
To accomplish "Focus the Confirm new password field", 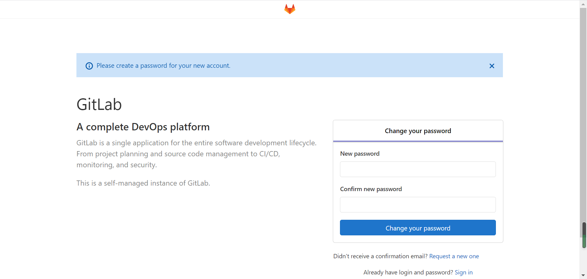I will pyautogui.click(x=418, y=205).
